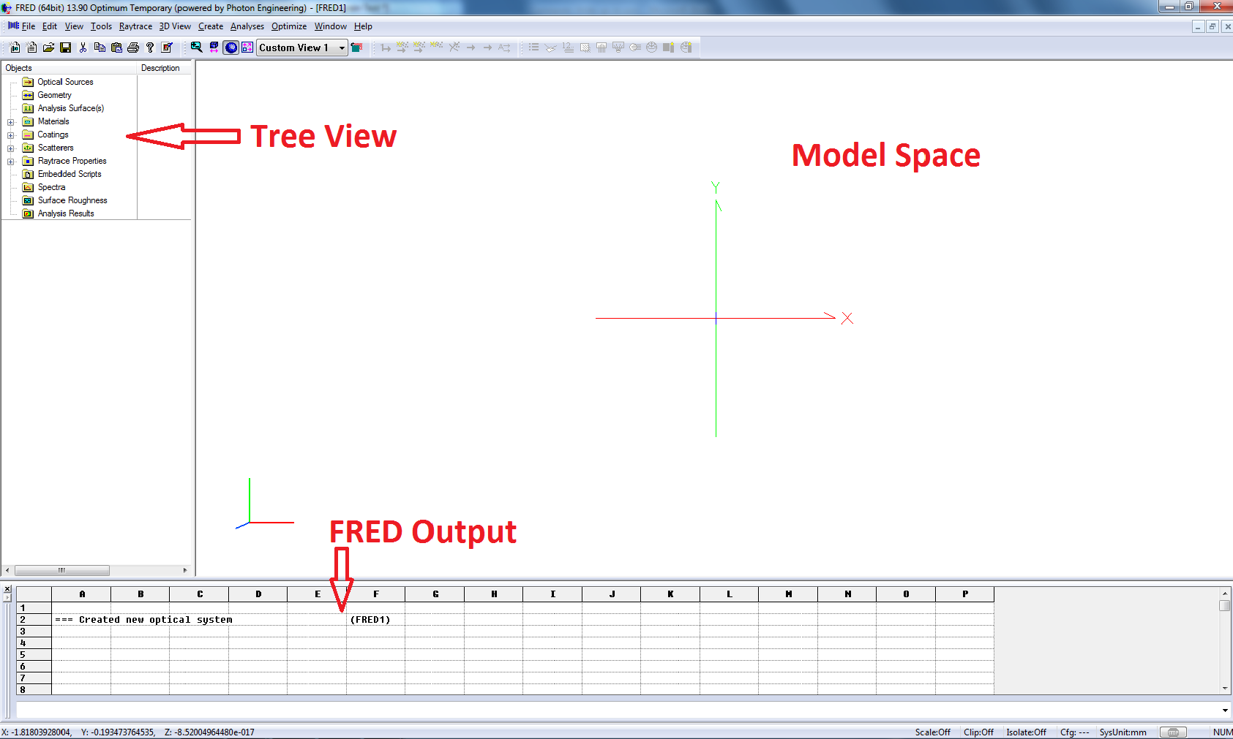Open the Analyses menu
Image resolution: width=1233 pixels, height=739 pixels.
pos(247,26)
